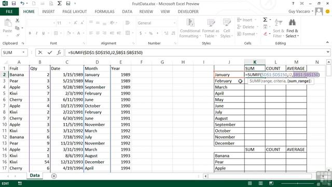332x187 pixels.
Task: Switch to the DATA tab
Action: (127, 11)
